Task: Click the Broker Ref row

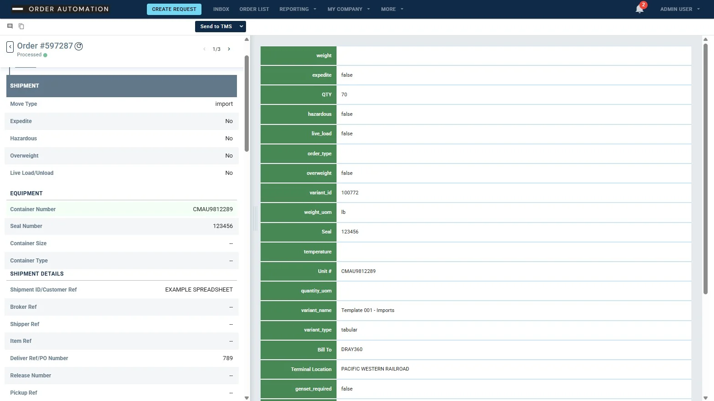Action: pos(121,307)
